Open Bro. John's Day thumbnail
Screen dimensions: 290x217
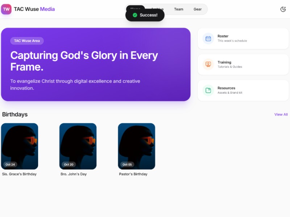click(78, 146)
